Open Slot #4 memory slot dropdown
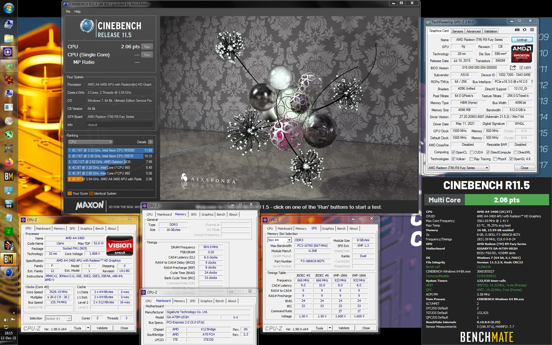This screenshot has height=345, width=552. tap(279, 240)
